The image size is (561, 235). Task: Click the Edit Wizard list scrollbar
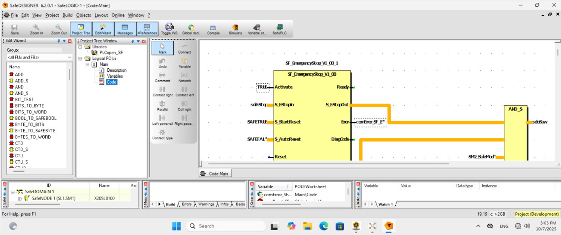[x=69, y=74]
